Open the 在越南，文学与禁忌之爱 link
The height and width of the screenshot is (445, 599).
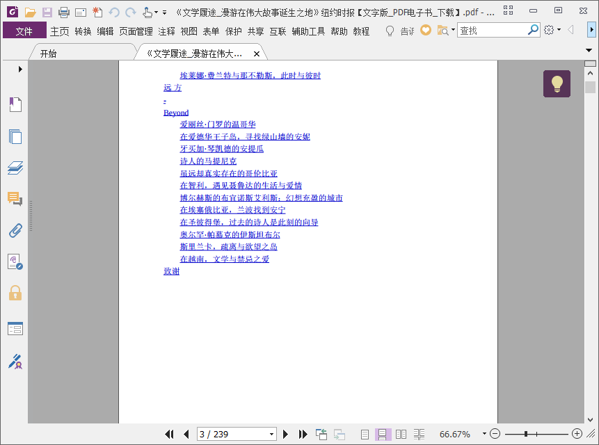tap(225, 259)
